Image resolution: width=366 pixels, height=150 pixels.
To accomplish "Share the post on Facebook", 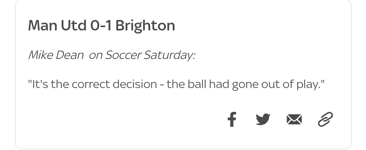I will click(x=232, y=120).
